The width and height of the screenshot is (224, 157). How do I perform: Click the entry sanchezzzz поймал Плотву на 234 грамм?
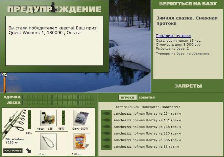(147, 114)
